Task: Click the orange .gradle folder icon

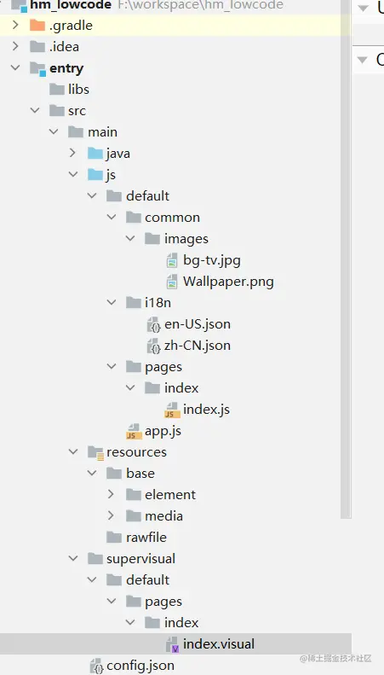Action: click(x=37, y=26)
